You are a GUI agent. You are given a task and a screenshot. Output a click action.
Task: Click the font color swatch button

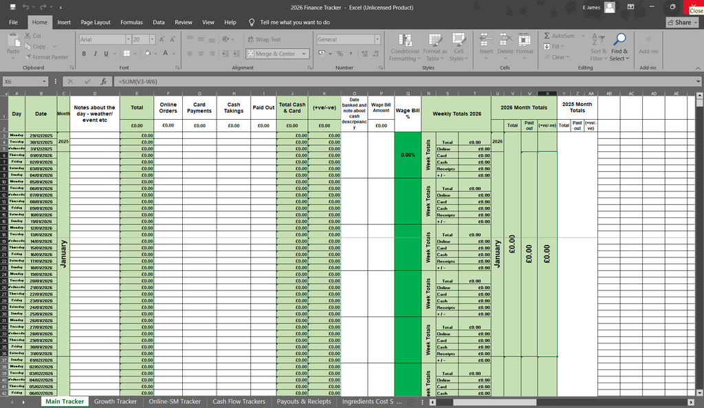(164, 53)
